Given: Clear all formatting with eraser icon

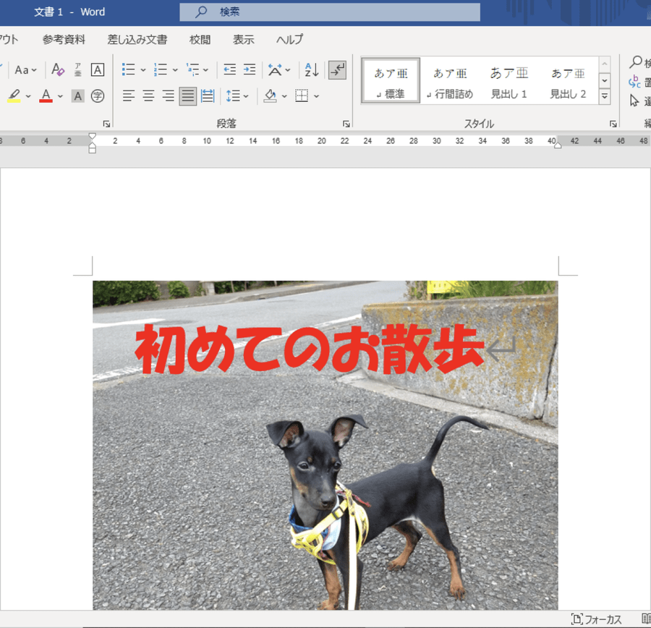Looking at the screenshot, I should [58, 69].
